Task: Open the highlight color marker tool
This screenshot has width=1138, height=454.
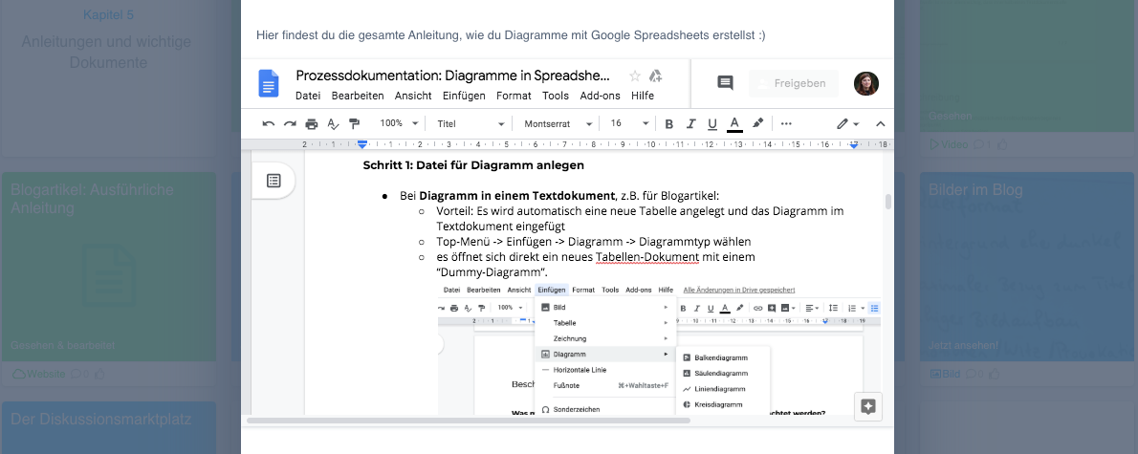Action: [x=757, y=123]
